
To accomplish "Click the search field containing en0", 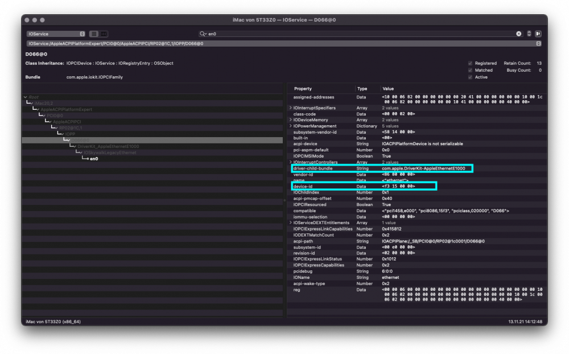I will (x=359, y=34).
